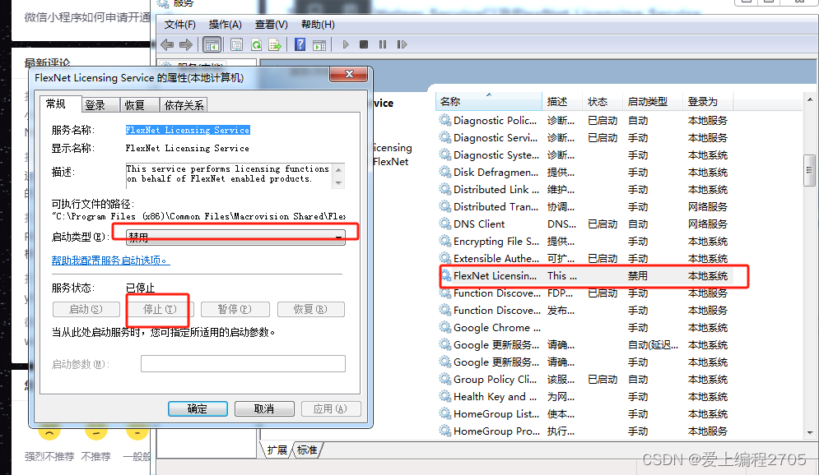This screenshot has width=819, height=475.
Task: Click the 恢复(R) service button
Action: pyautogui.click(x=311, y=309)
